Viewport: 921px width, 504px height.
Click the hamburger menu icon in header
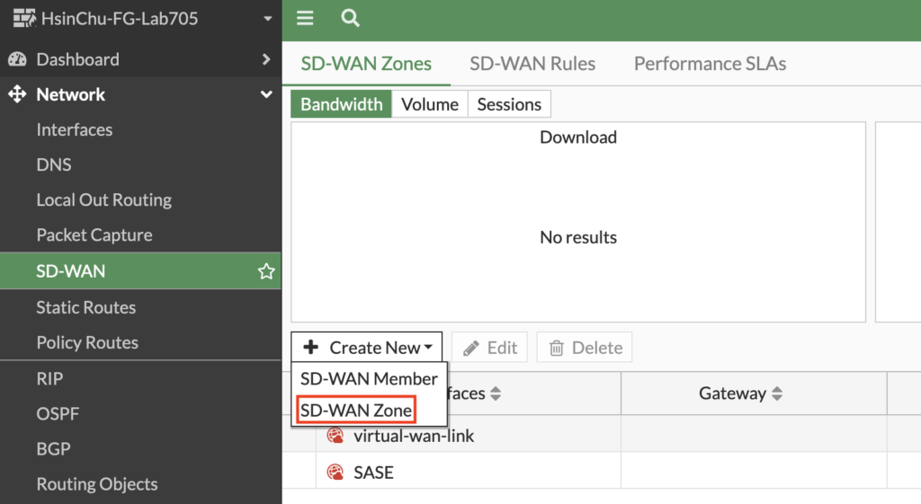305,18
